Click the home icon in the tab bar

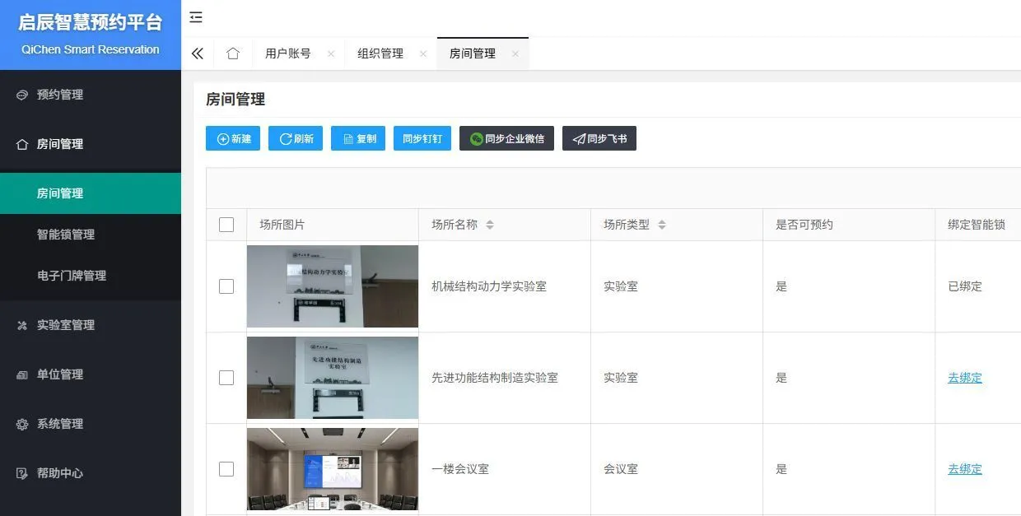click(234, 53)
